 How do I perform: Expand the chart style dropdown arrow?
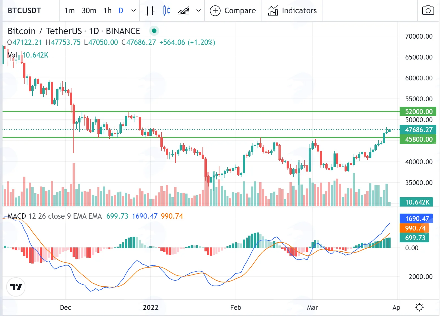(x=199, y=11)
